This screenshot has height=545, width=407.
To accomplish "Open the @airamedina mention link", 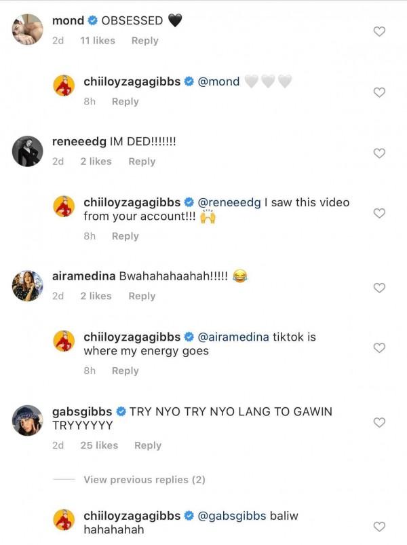I will point(233,337).
